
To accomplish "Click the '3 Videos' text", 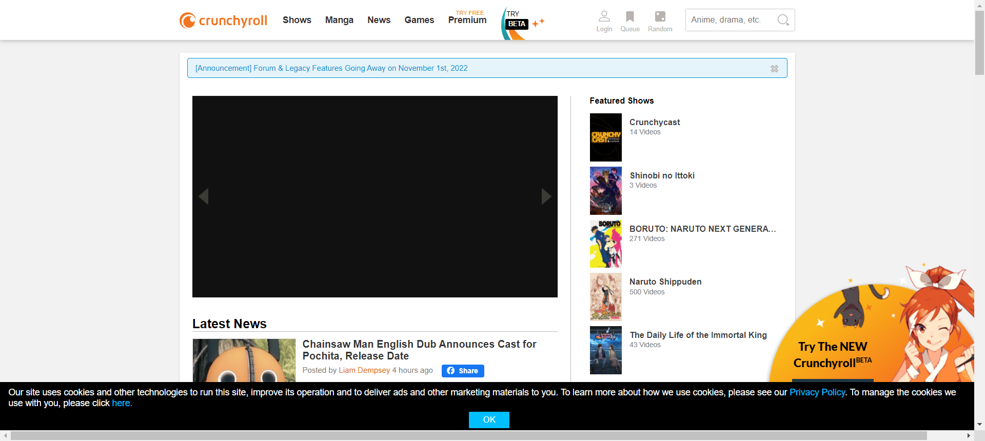I will click(x=643, y=185).
